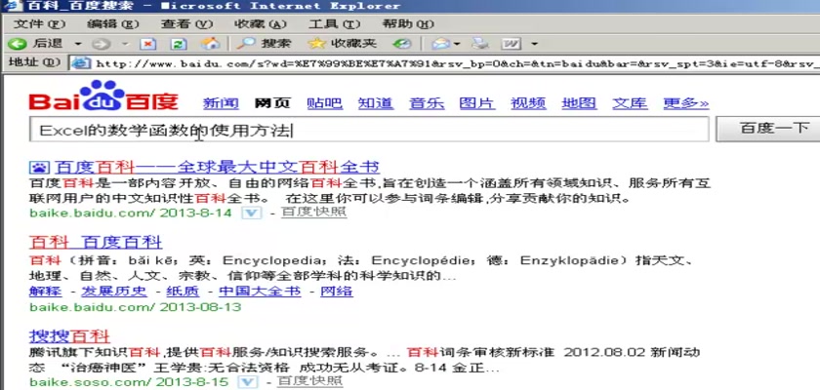
Task: Select the 网页 tab
Action: pos(272,103)
